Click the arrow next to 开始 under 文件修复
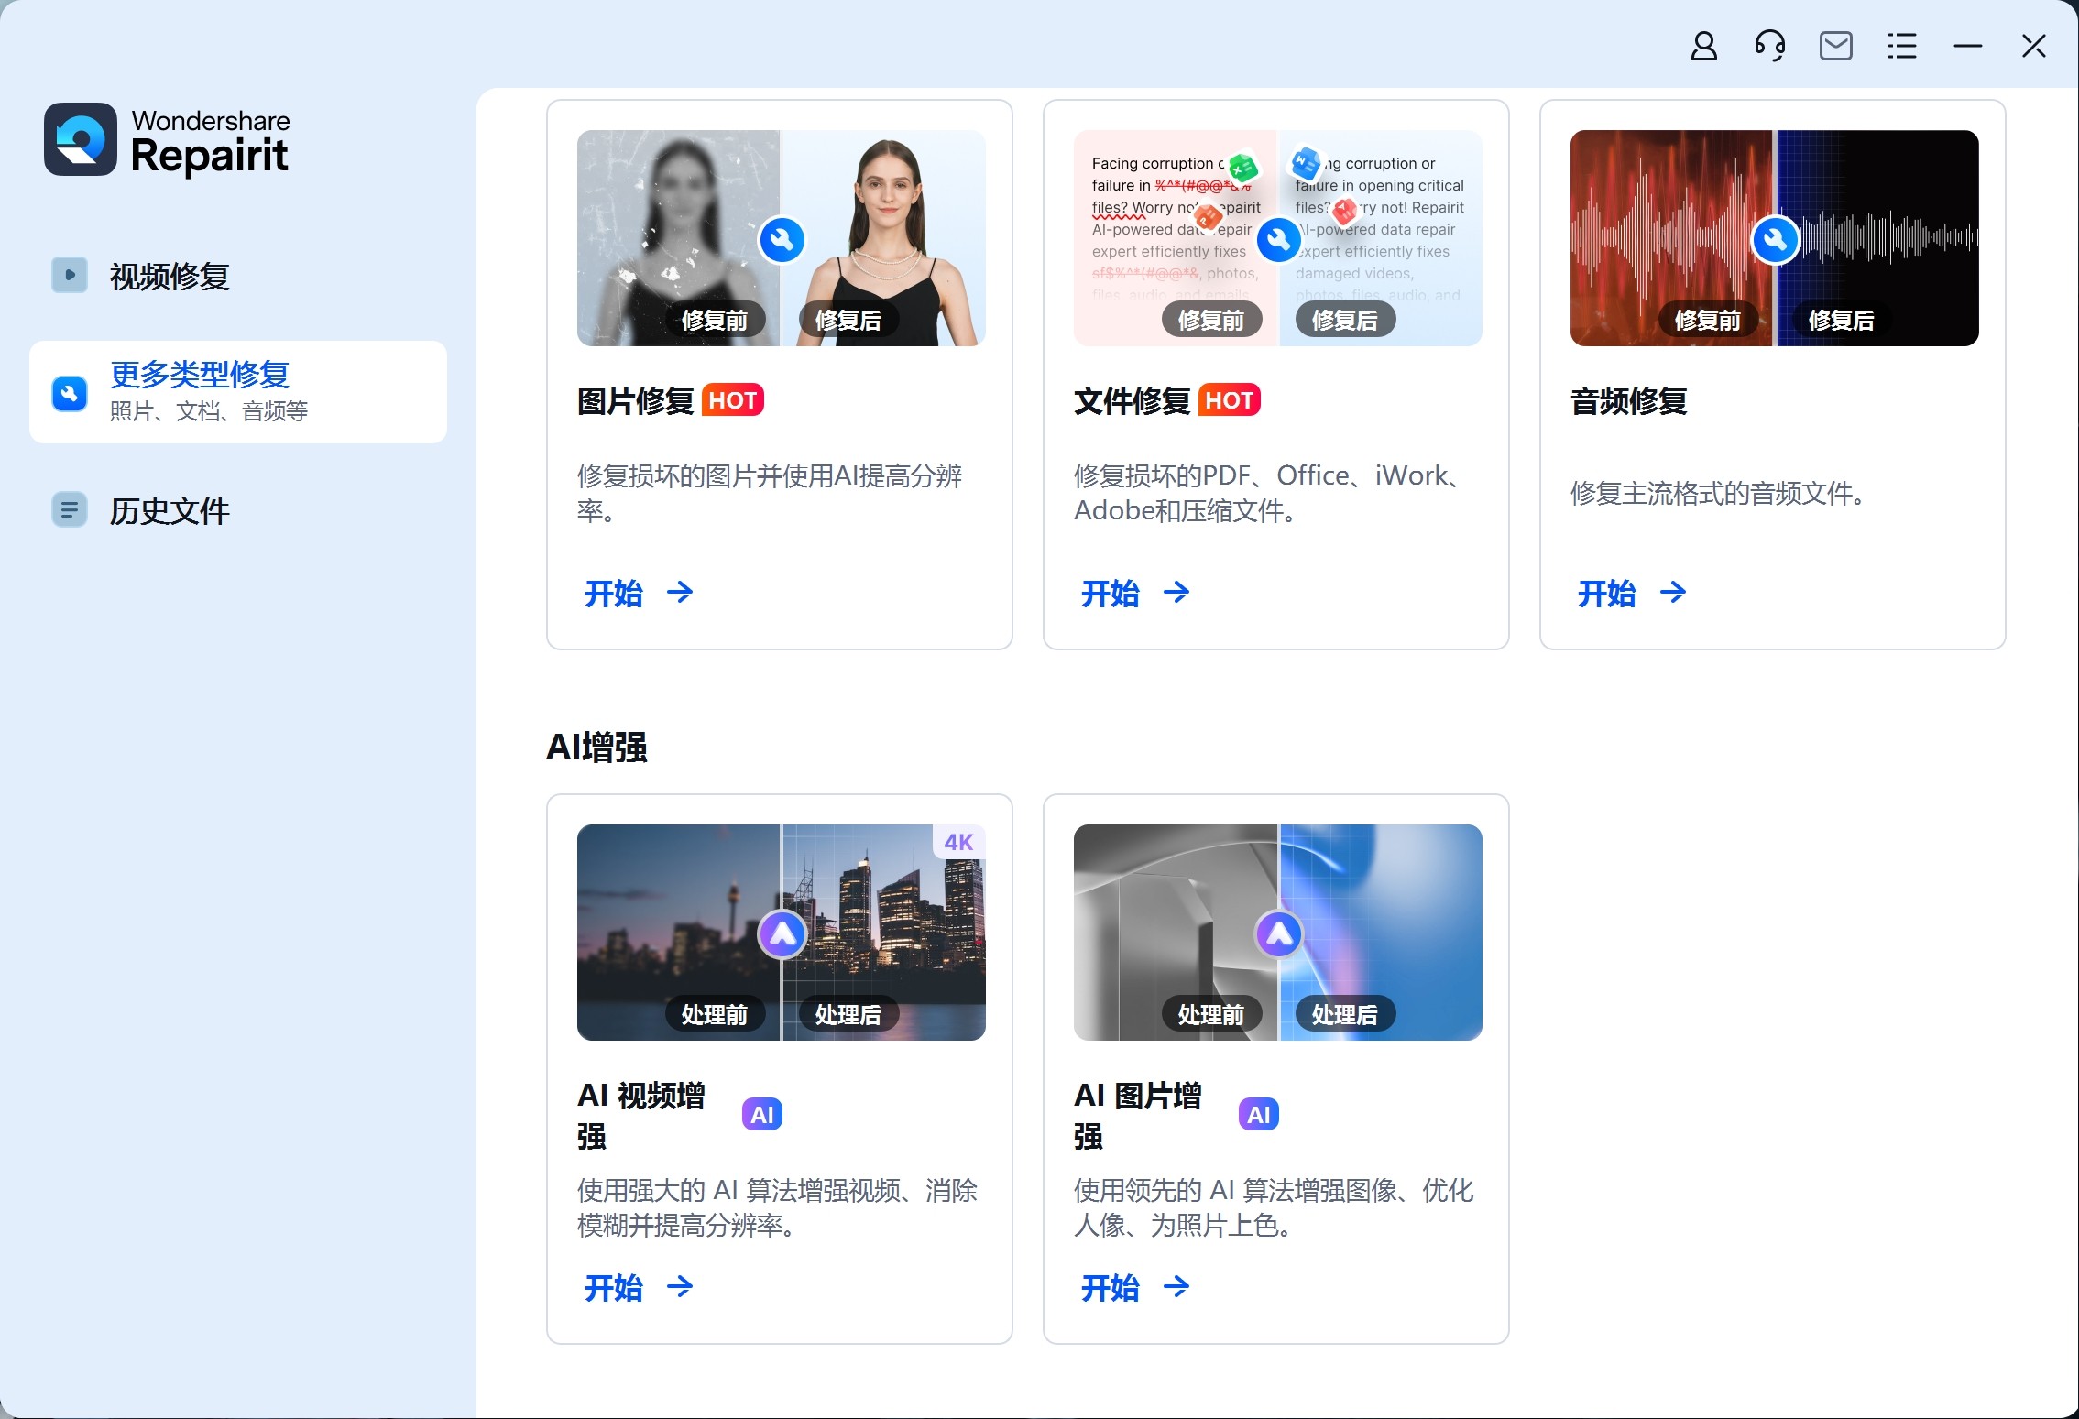The height and width of the screenshot is (1419, 2079). (1176, 593)
